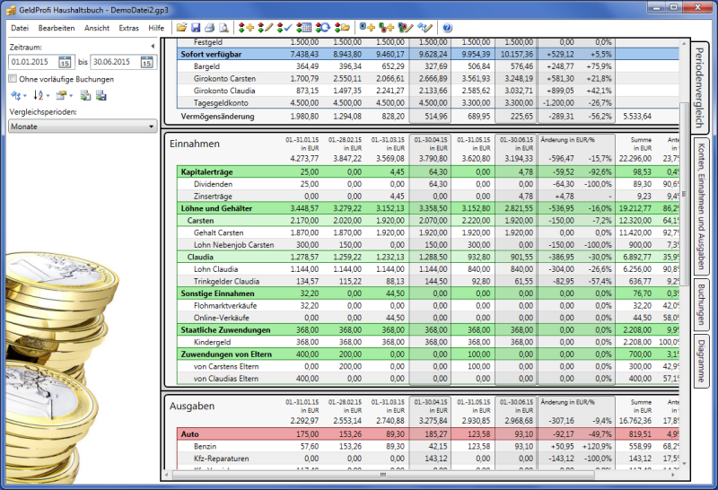Open the A-Z sort order dropdown
Screen dimensions: 718x490
click(41, 95)
